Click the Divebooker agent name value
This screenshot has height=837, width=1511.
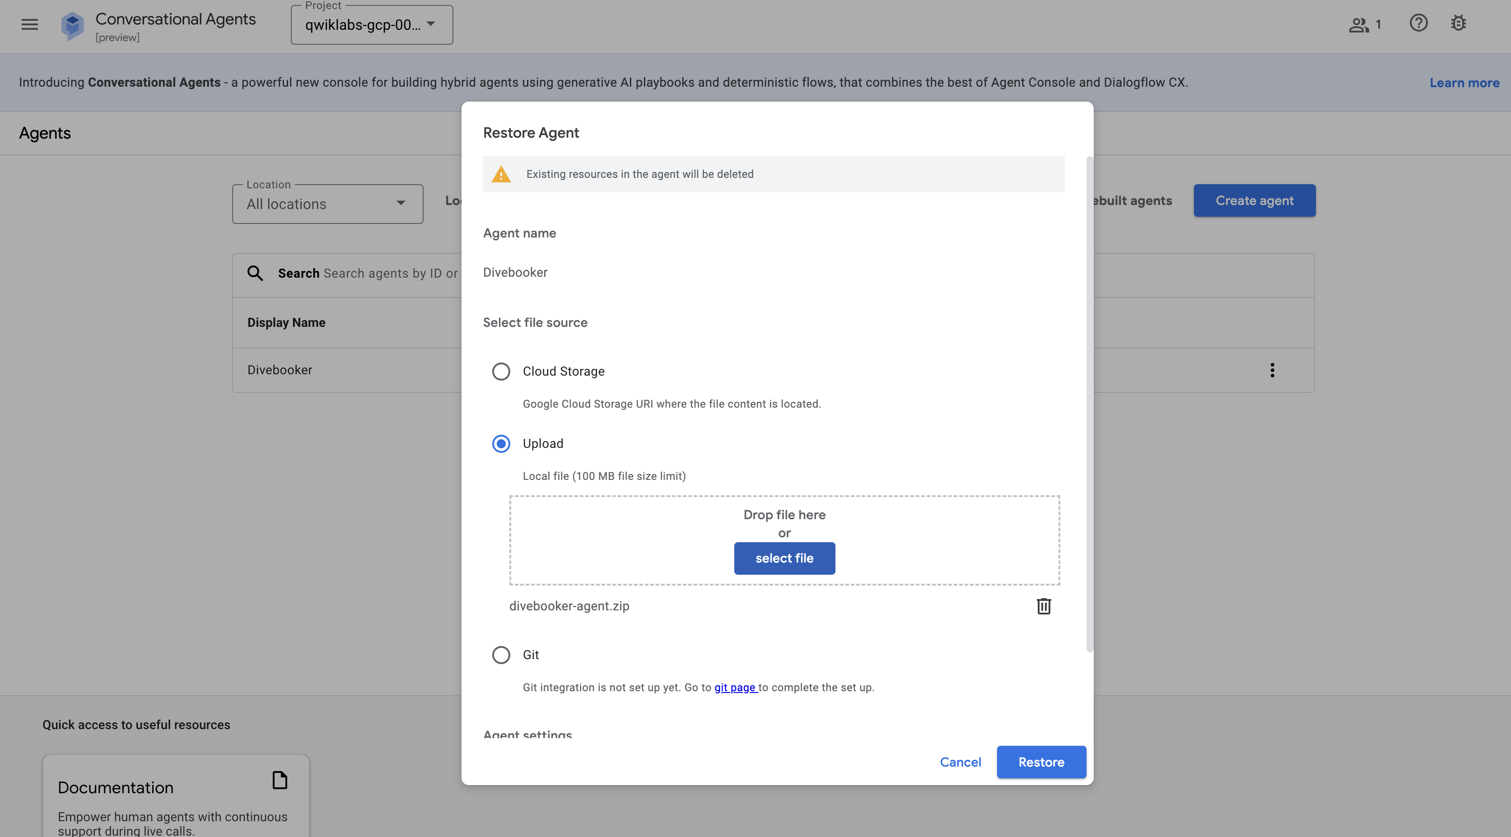coord(515,272)
